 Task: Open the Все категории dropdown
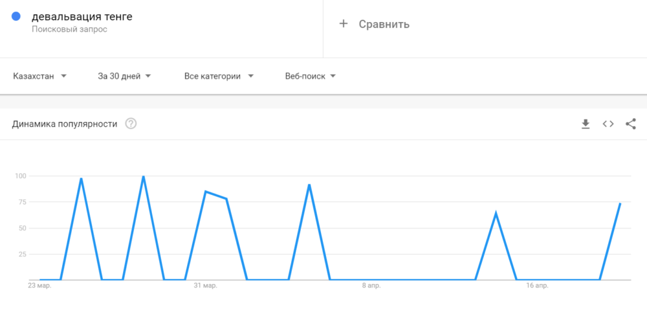click(219, 76)
